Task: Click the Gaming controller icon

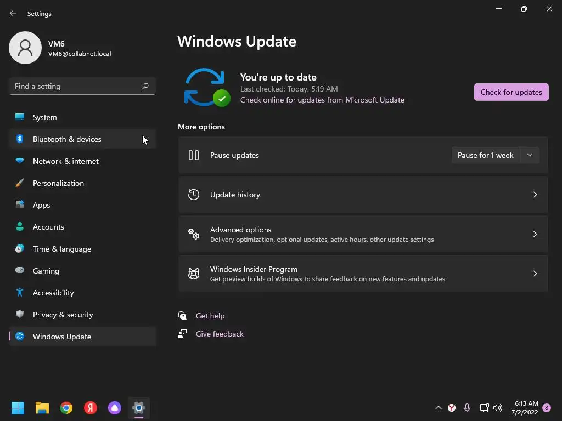Action: pyautogui.click(x=20, y=270)
